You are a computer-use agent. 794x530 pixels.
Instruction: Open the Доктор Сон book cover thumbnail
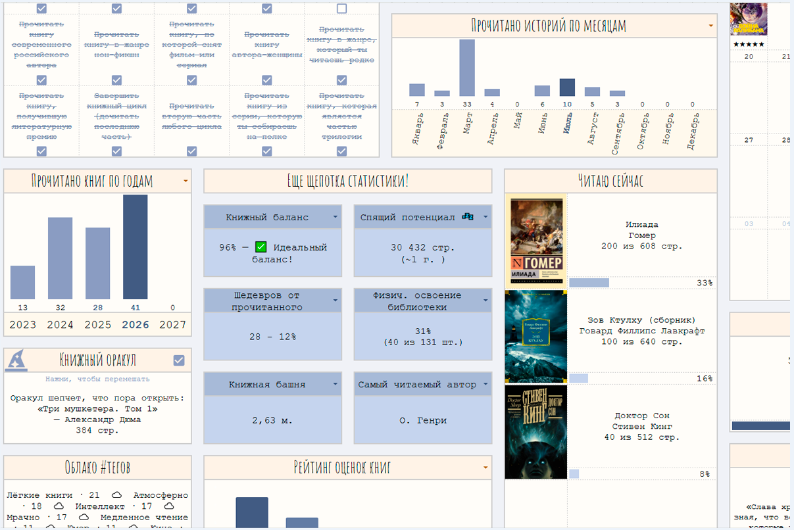tap(536, 432)
